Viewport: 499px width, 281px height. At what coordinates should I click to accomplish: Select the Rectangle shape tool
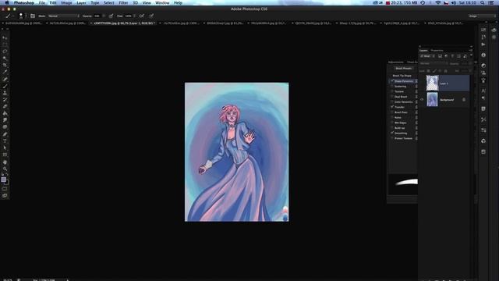[5, 155]
